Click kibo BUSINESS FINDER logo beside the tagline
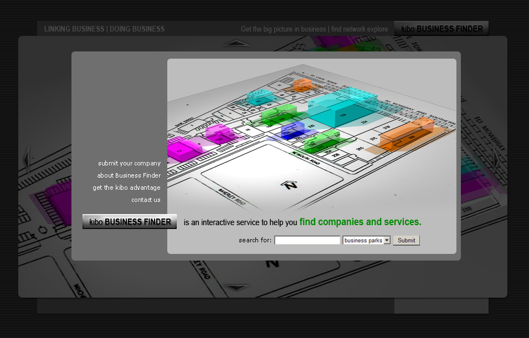This screenshot has height=338, width=529. pyautogui.click(x=130, y=222)
